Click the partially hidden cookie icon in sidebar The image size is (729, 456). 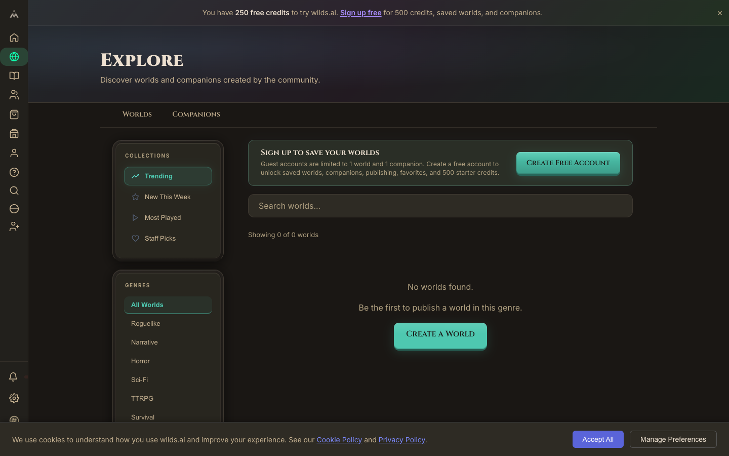point(14,419)
